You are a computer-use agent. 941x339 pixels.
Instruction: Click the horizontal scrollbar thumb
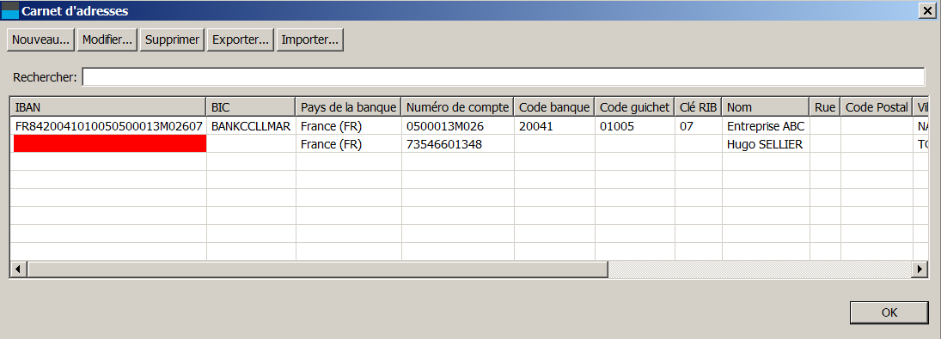317,269
